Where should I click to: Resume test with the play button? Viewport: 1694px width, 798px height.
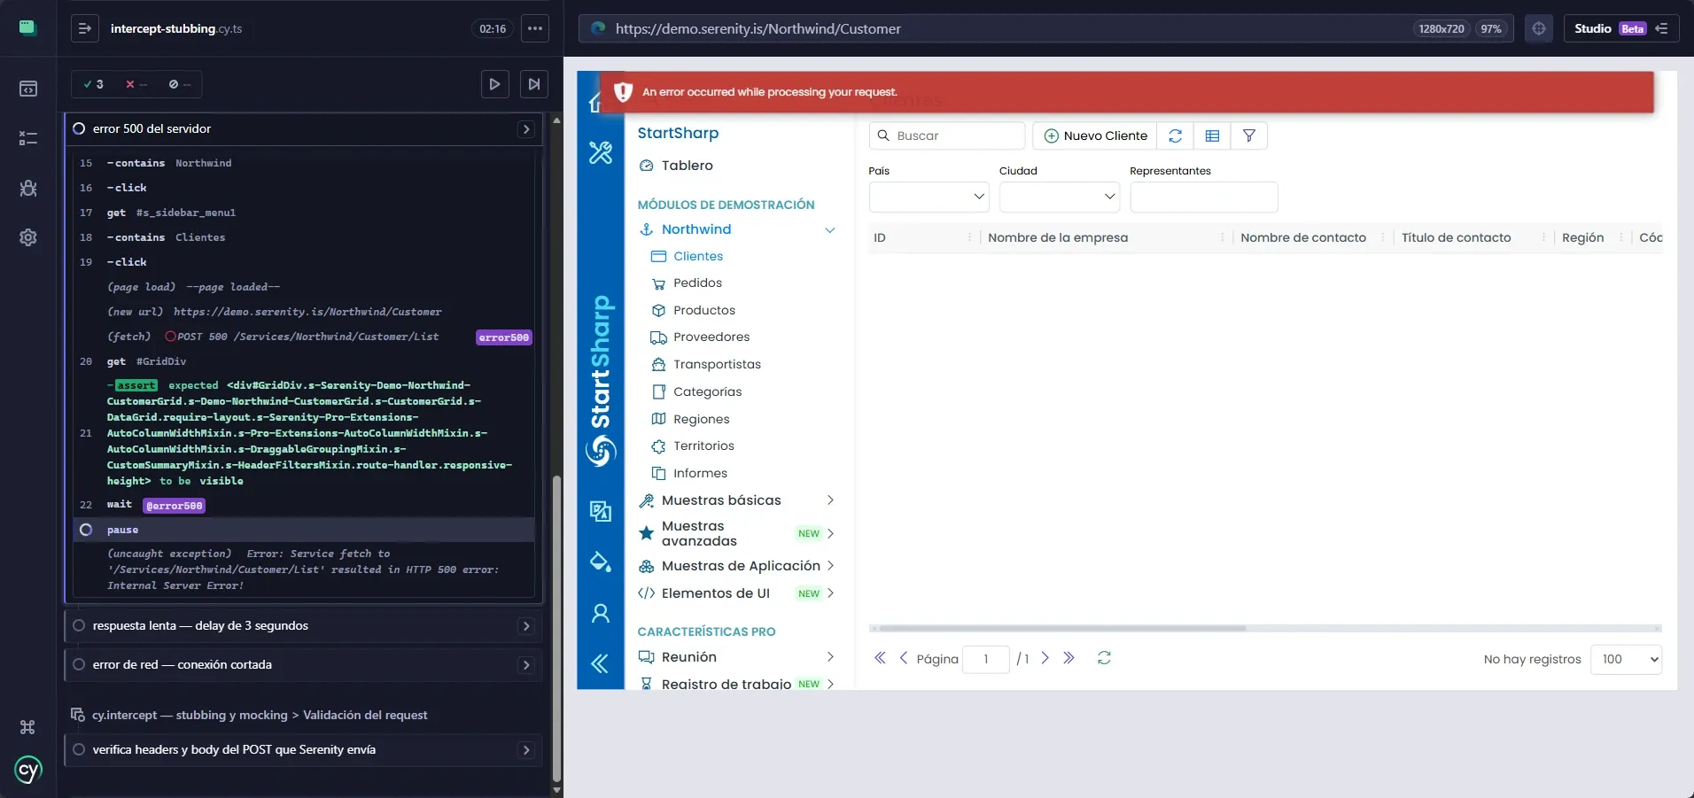[x=495, y=84]
